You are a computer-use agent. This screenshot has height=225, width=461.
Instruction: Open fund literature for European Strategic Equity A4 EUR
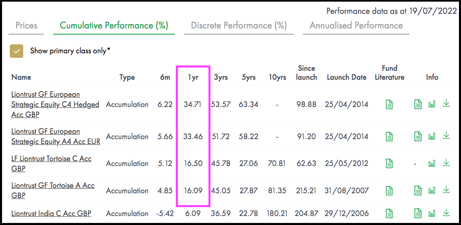tap(389, 136)
